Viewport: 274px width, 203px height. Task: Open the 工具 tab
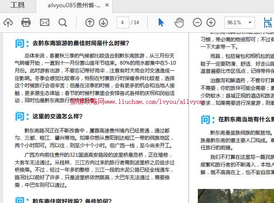pos(17,6)
